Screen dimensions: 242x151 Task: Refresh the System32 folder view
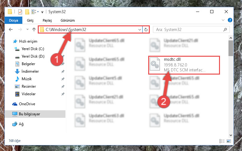pyautogui.click(x=146, y=29)
